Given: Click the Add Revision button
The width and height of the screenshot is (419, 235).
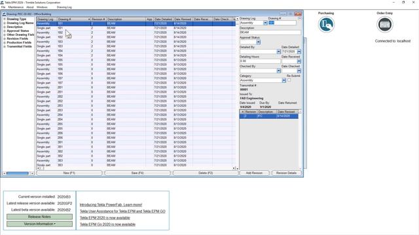Looking at the screenshot, I should point(254,173).
